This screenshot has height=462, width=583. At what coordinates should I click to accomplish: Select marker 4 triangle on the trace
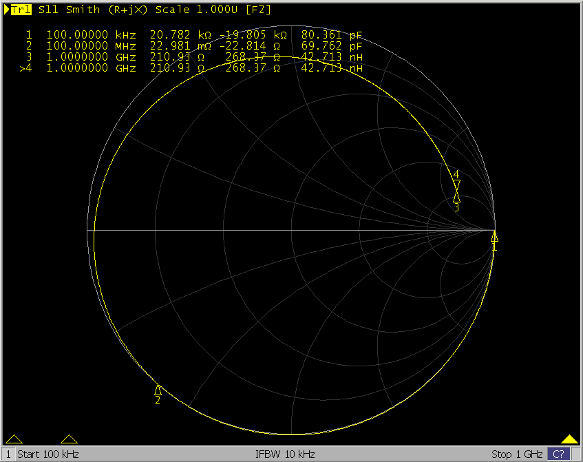(456, 185)
